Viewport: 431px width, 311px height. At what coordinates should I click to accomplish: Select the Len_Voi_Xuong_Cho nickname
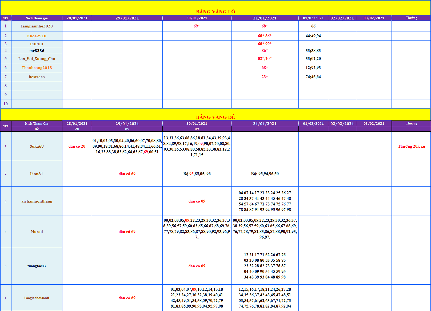coord(37,59)
